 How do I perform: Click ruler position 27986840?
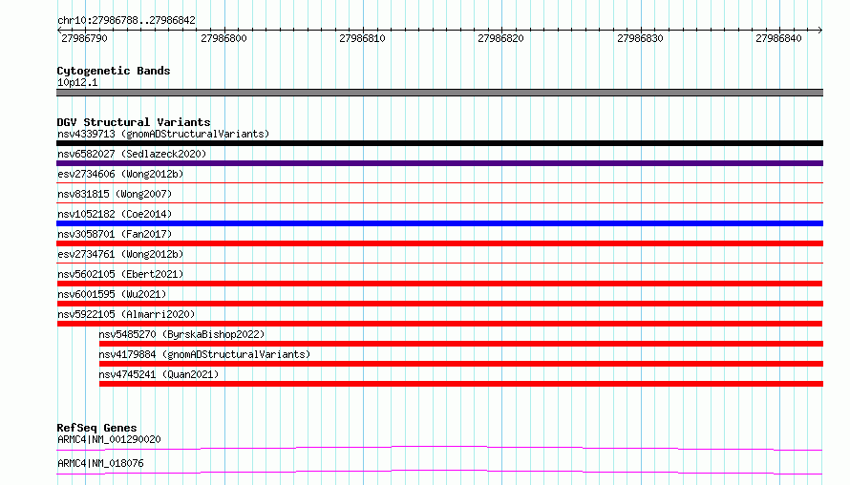[778, 38]
